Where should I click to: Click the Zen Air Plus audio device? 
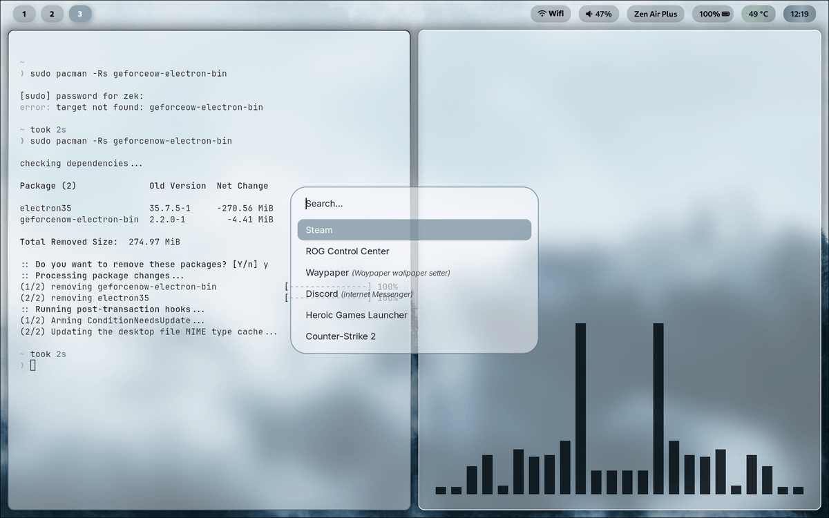[656, 14]
